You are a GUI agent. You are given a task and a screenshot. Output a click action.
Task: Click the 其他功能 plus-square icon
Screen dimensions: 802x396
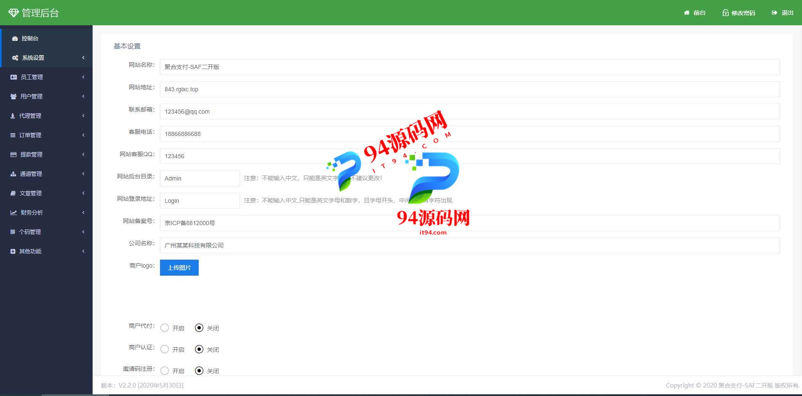13,251
